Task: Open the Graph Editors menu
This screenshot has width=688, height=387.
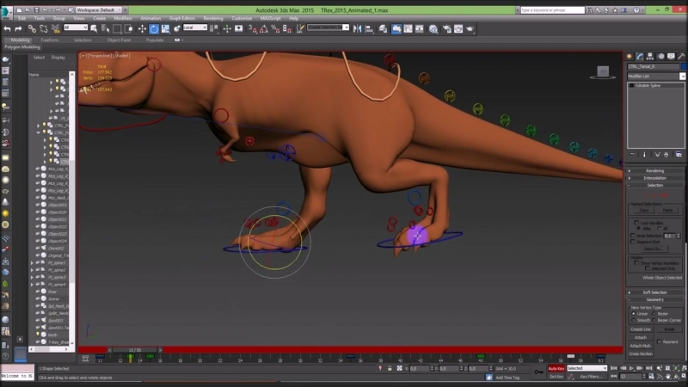Action: pos(182,18)
